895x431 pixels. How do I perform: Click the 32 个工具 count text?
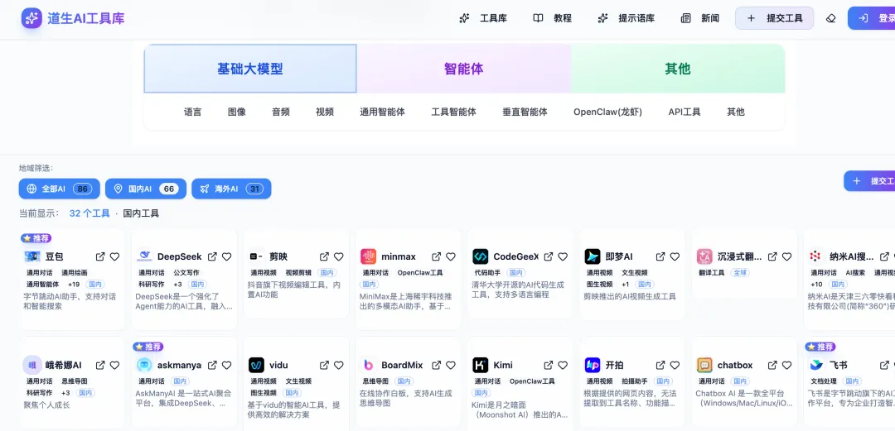(89, 213)
